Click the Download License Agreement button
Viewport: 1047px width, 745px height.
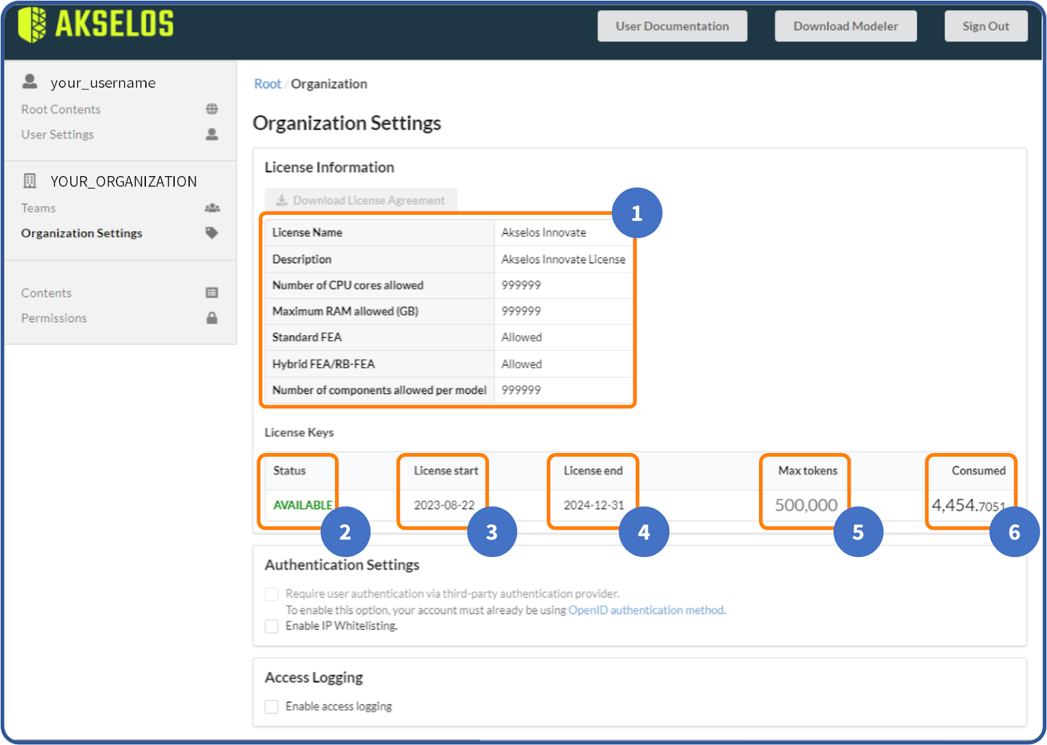pos(361,200)
